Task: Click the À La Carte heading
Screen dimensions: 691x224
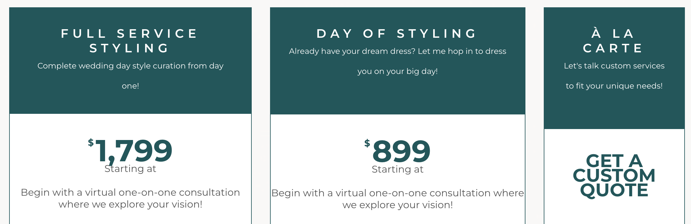Action: coord(614,41)
